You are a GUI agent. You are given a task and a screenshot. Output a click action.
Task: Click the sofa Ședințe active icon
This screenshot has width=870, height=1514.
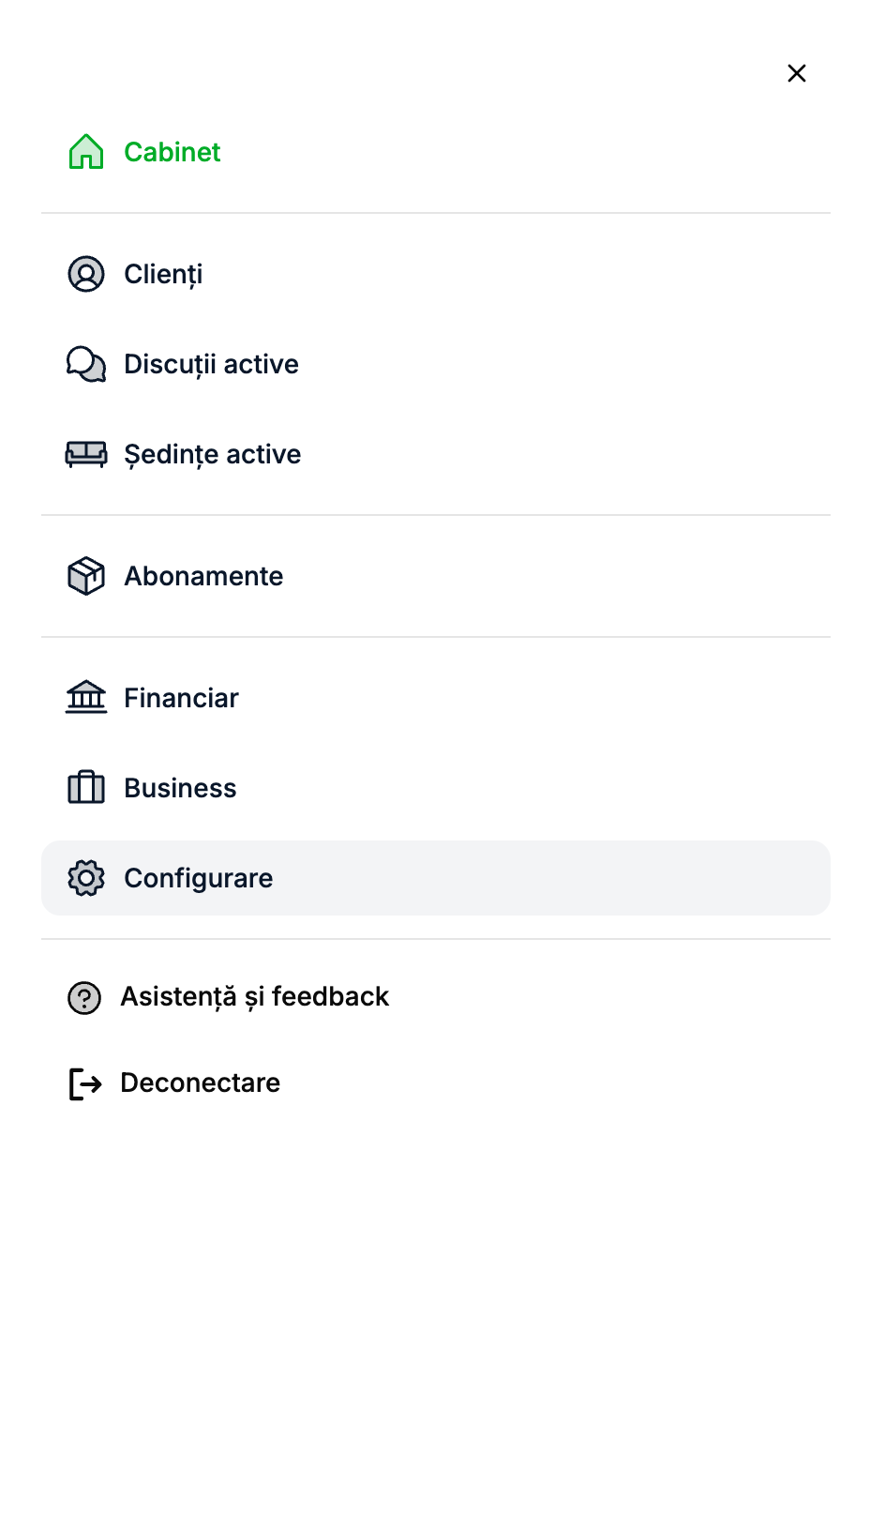point(86,454)
